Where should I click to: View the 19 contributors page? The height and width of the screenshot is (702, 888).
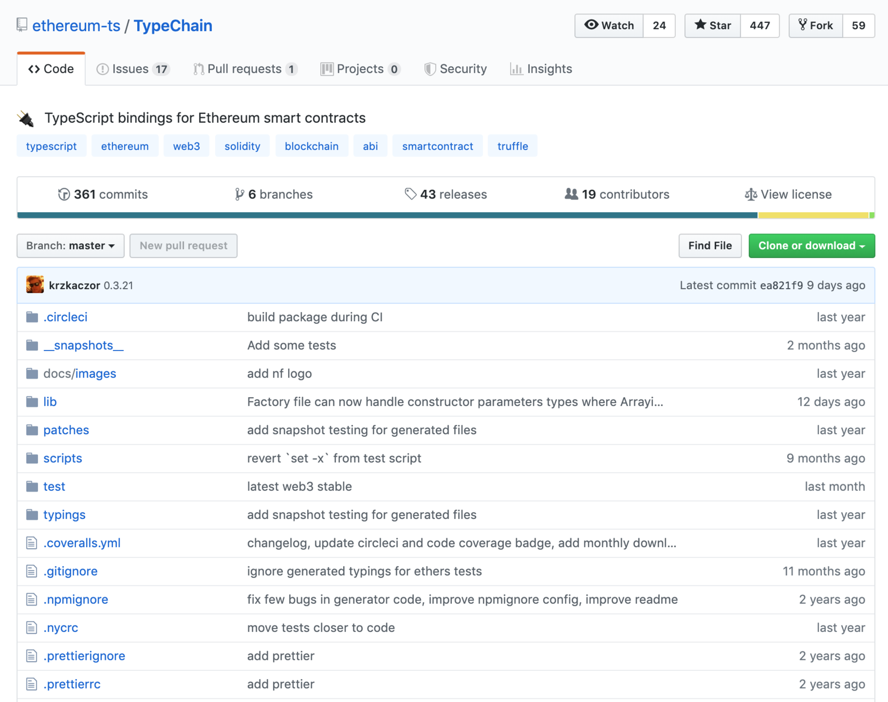pyautogui.click(x=617, y=194)
